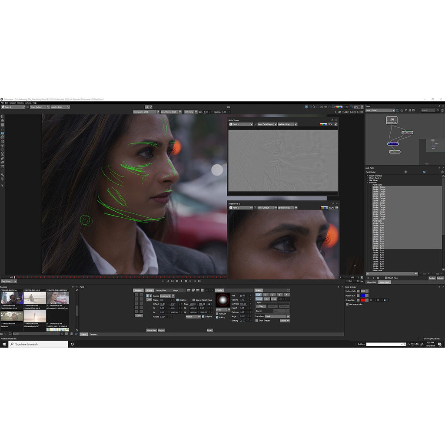Click the trash icon in Trees panel

coord(442,110)
